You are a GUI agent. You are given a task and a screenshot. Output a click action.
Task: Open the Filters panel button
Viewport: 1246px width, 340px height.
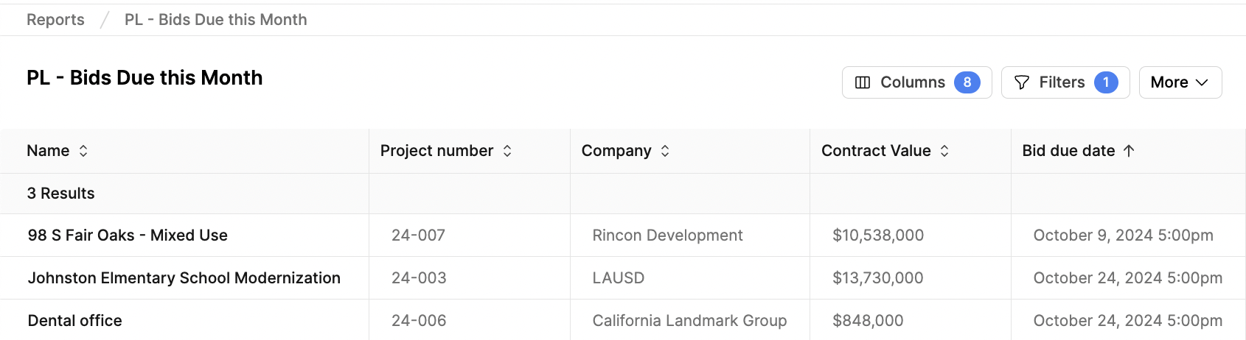pos(1065,82)
